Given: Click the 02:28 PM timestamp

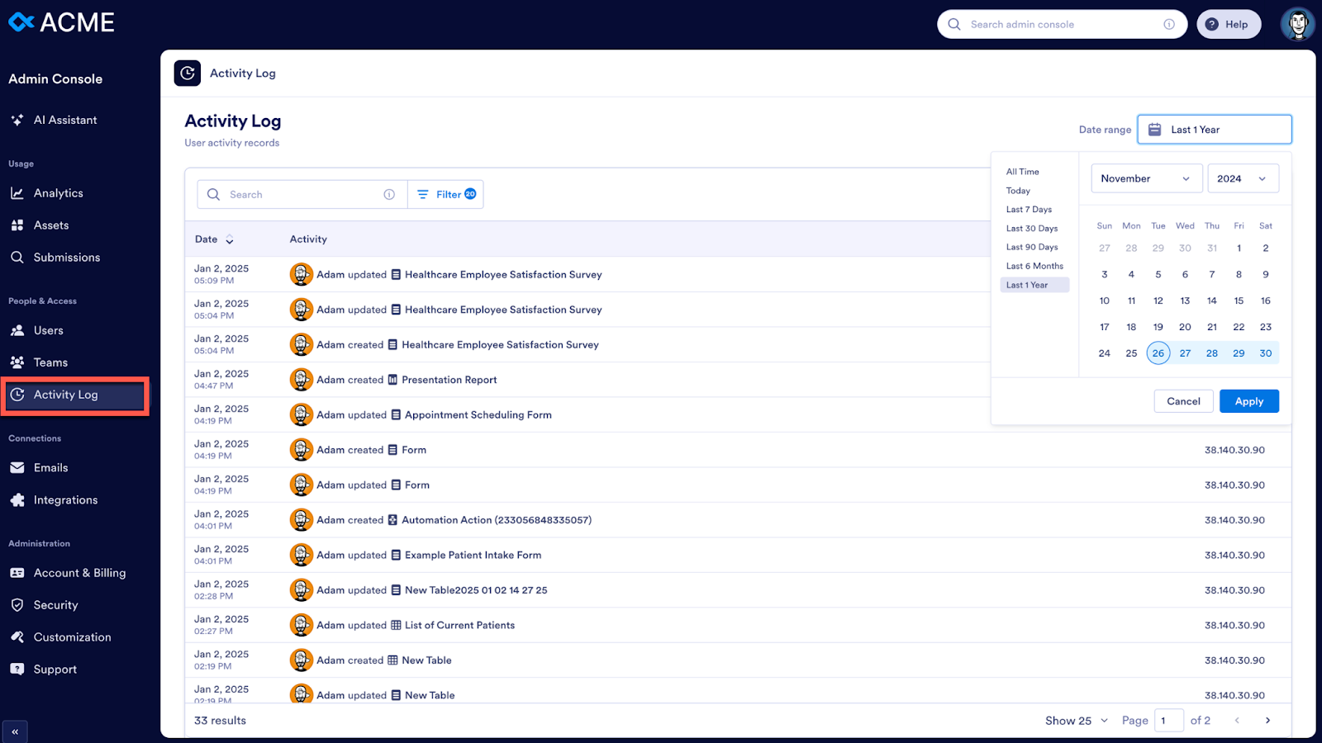Looking at the screenshot, I should pos(213,596).
